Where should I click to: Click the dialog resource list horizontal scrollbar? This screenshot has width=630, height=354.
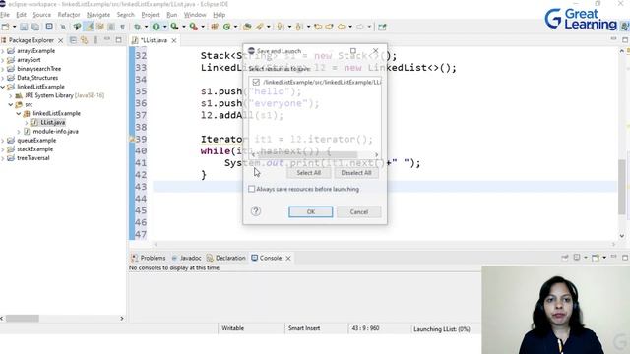(314, 155)
